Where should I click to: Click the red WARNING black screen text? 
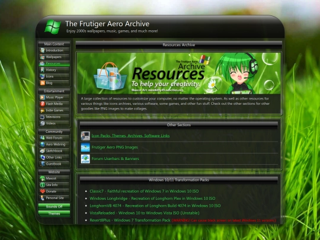coord(223,220)
